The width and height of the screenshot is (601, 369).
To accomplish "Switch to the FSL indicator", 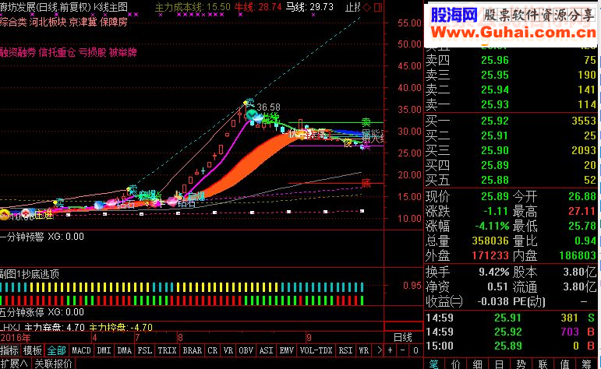I will [x=144, y=350].
